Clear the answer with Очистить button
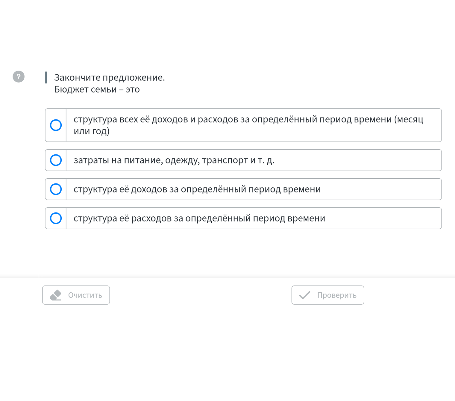Screen dimensions: 455x401 pyautogui.click(x=76, y=295)
